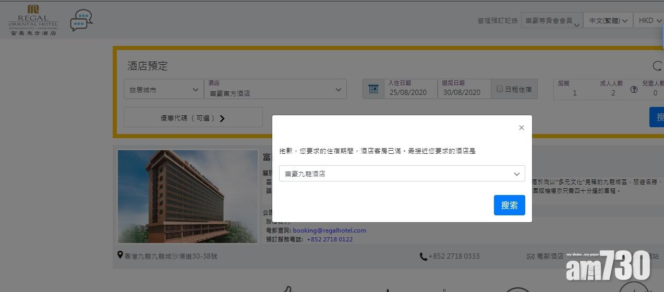Screen dimensions: 664x292
Task: Click 管理預訂記錄 in the top bar
Action: point(497,21)
